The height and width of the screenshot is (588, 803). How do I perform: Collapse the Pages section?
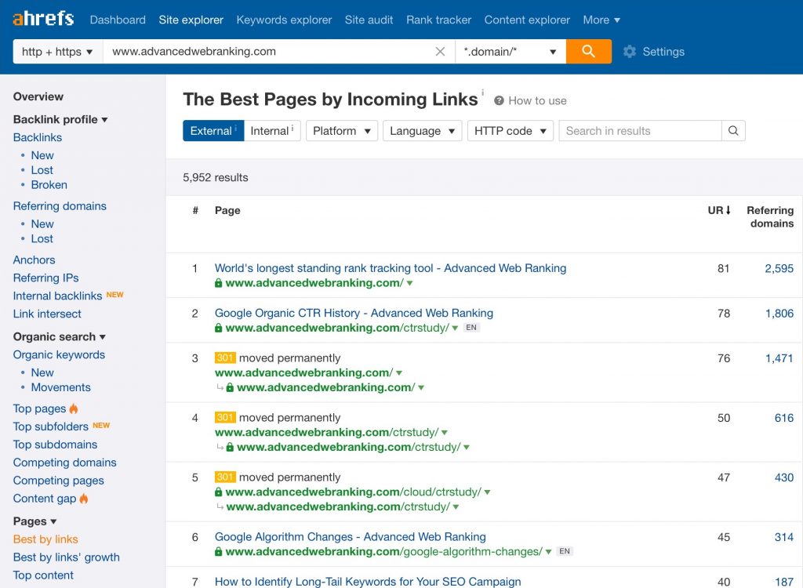pyautogui.click(x=35, y=521)
